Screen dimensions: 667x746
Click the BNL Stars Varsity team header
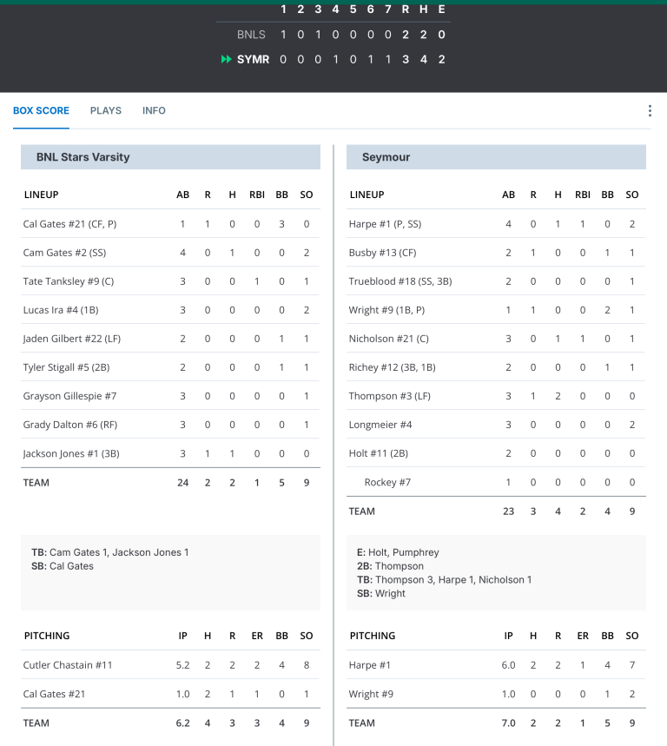pos(83,157)
